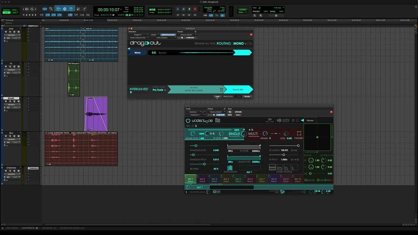The height and width of the screenshot is (235, 418).
Task: Click RENAME ALL FILES in DragOut
Action: coord(205,43)
